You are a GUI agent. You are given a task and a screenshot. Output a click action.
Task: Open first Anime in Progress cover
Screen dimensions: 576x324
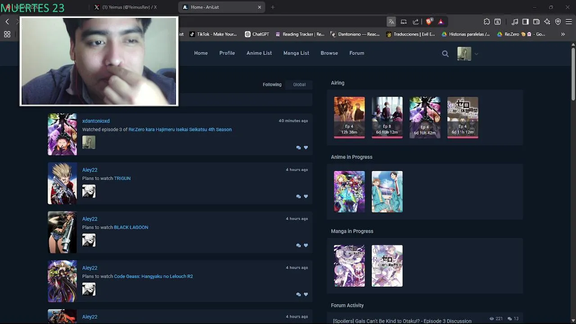point(349,192)
